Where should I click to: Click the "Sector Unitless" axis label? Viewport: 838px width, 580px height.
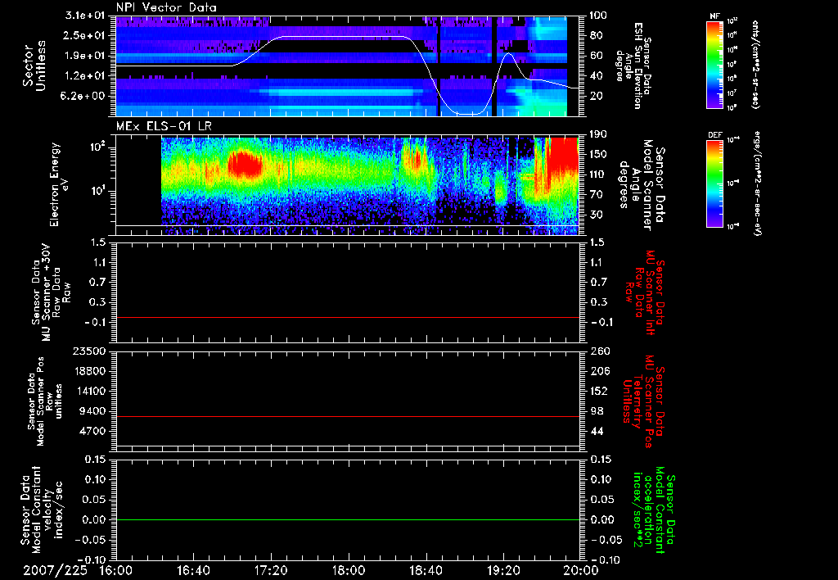[x=34, y=66]
